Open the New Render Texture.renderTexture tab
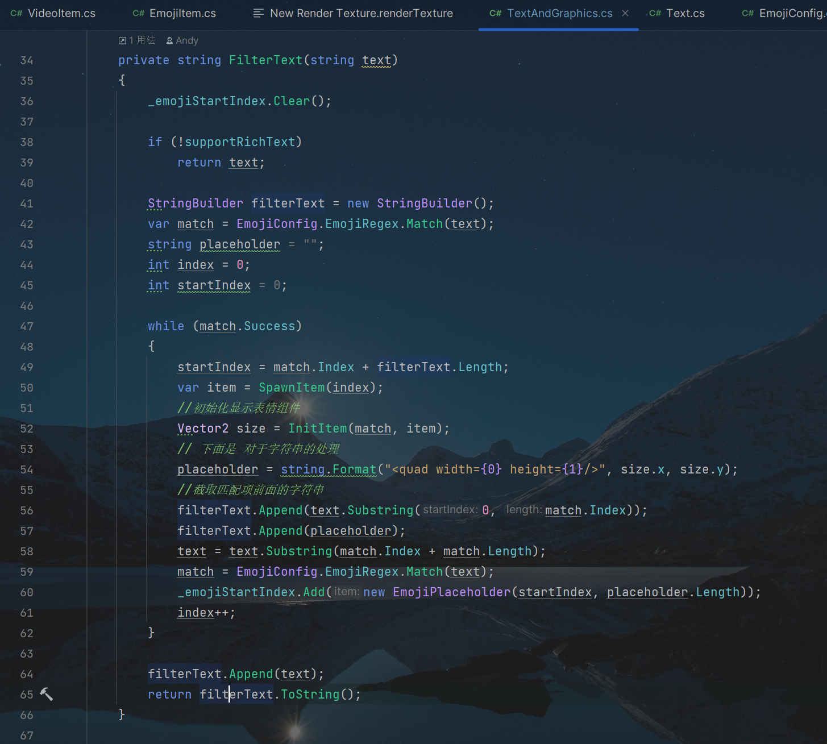This screenshot has height=744, width=827. (361, 13)
